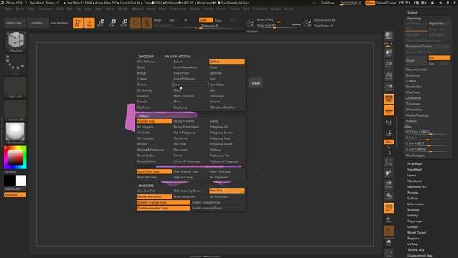
Task: Click Live Boolean button
Action: (59, 23)
